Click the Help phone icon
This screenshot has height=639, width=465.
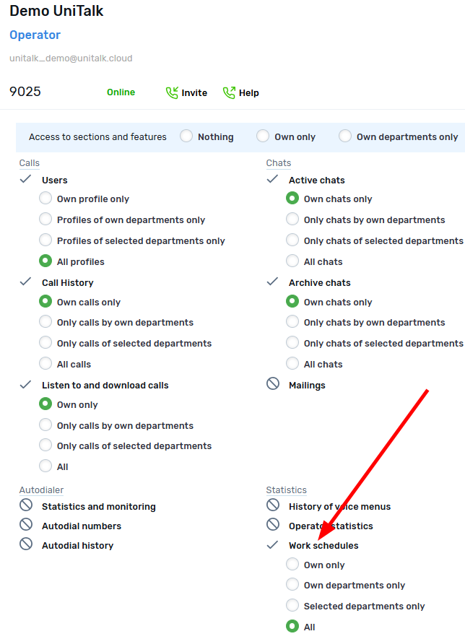coord(229,93)
